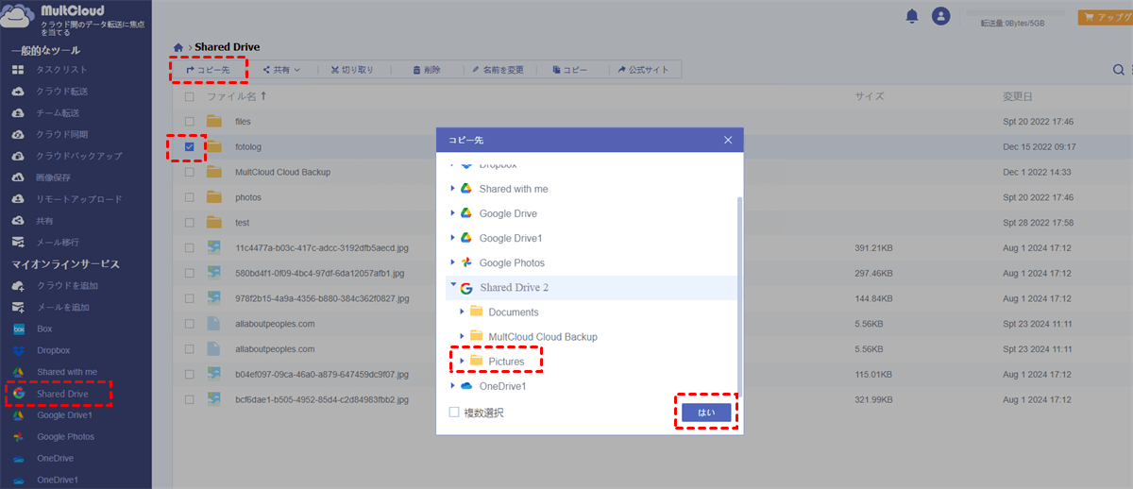Click the アップグレード button
Image resolution: width=1133 pixels, height=489 pixels.
pyautogui.click(x=1107, y=16)
